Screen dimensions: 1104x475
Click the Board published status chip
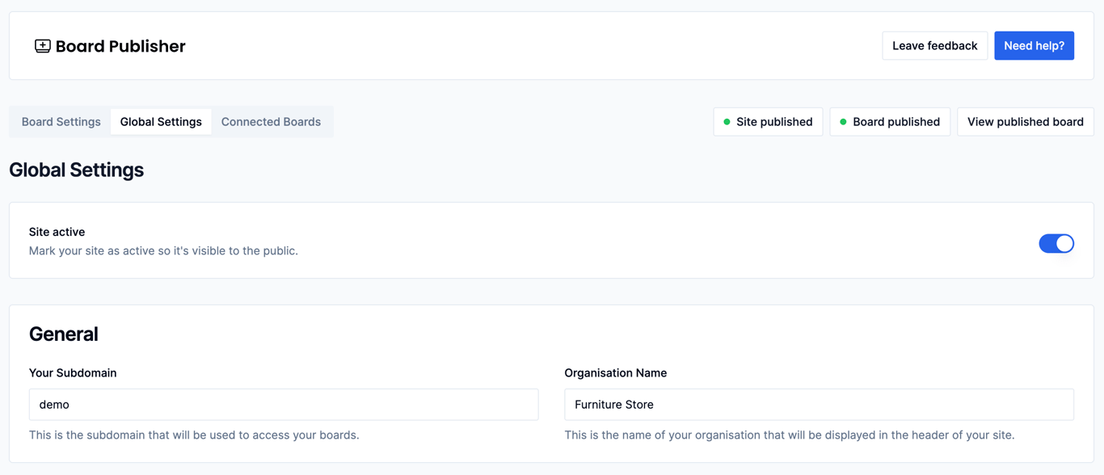pyautogui.click(x=890, y=121)
